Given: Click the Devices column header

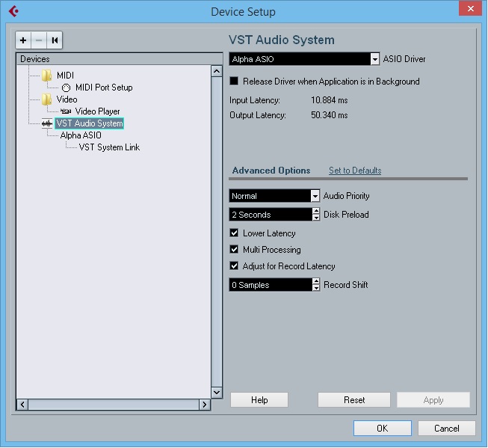Looking at the screenshot, I should coord(120,59).
